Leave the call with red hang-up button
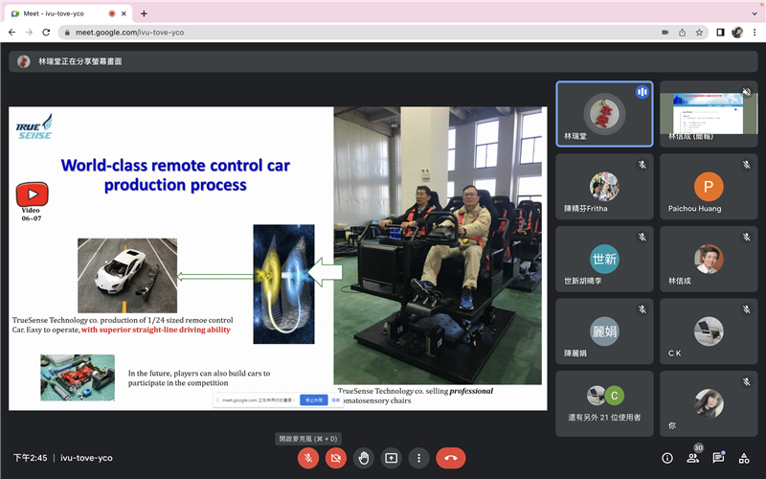The image size is (766, 479). tap(451, 458)
